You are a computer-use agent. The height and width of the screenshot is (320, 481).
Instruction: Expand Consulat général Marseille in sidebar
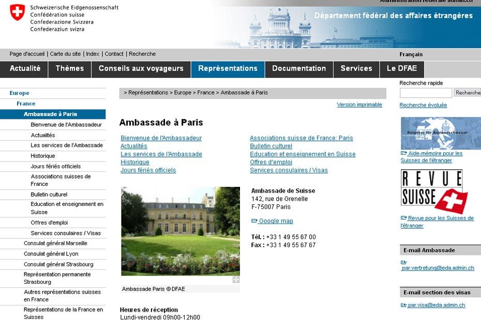click(55, 243)
